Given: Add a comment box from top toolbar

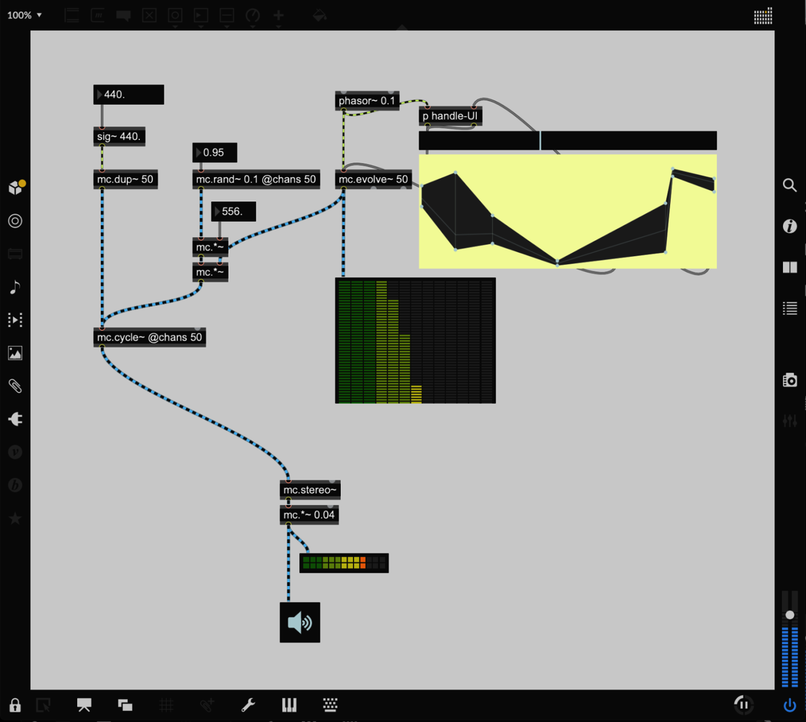Looking at the screenshot, I should point(123,16).
